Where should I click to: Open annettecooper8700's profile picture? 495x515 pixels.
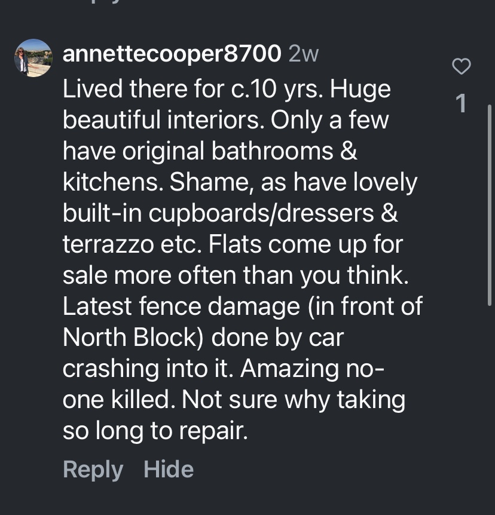click(33, 58)
